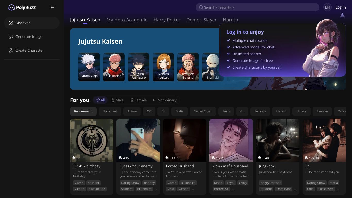Click the chat icon on Forced Husband card

tap(167, 158)
